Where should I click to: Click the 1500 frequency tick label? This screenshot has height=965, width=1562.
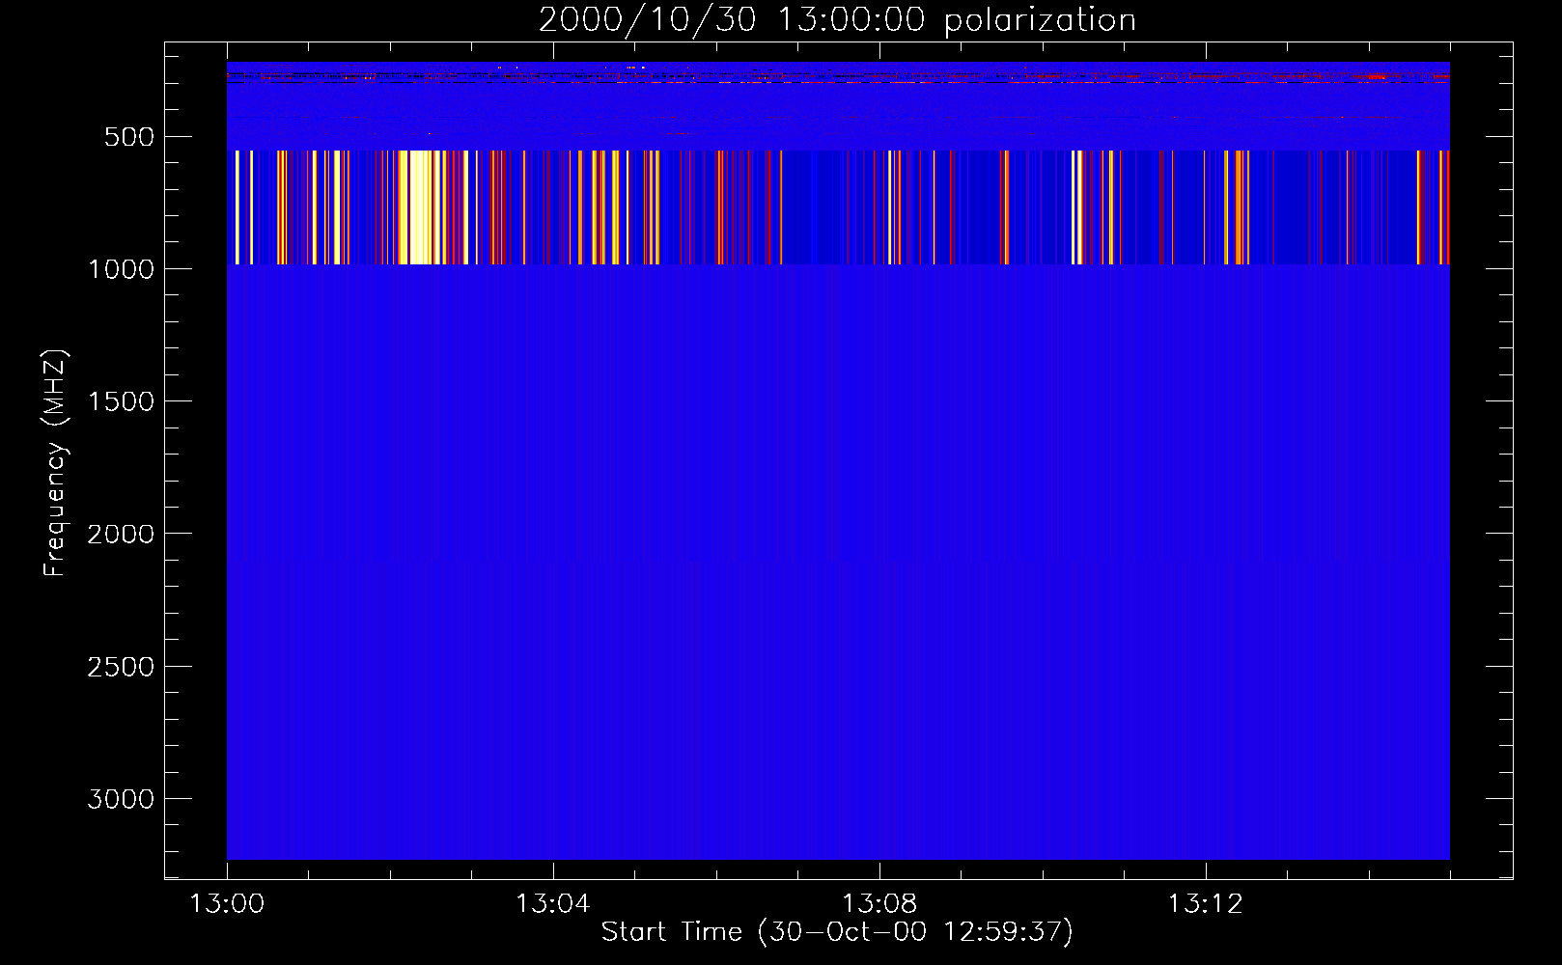coord(121,401)
